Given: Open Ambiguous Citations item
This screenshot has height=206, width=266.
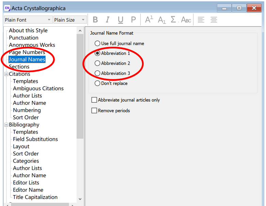Looking at the screenshot, I should tap(38, 88).
